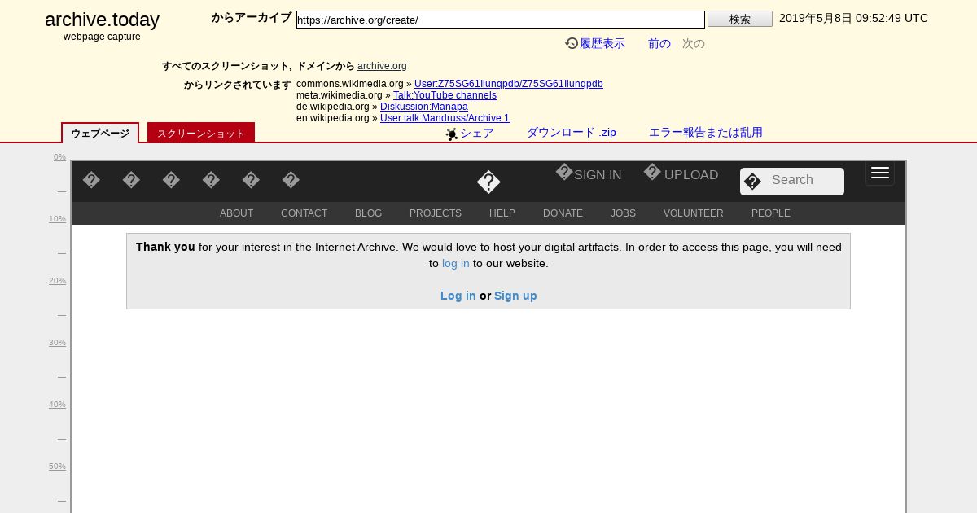977x513 pixels.
Task: Click ダウンロード .zip link
Action: click(572, 133)
